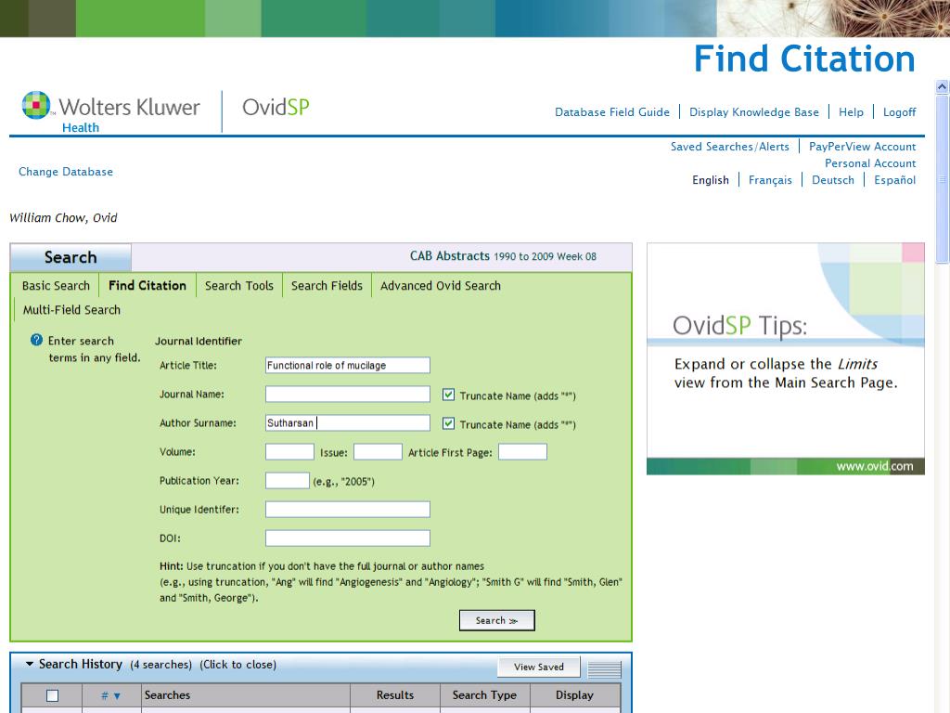Viewport: 950px width, 713px height.
Task: Switch to the Basic Search tab
Action: pyautogui.click(x=56, y=286)
